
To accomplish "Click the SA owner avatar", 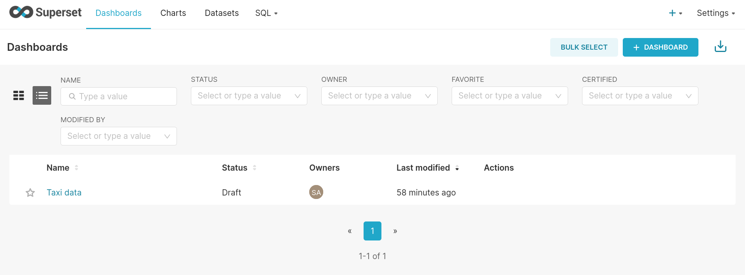I will click(316, 192).
